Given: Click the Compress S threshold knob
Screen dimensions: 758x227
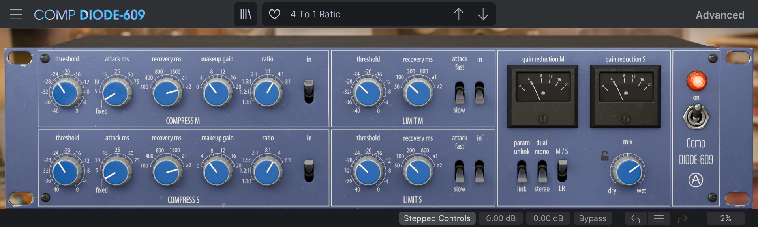Looking at the screenshot, I should [65, 172].
